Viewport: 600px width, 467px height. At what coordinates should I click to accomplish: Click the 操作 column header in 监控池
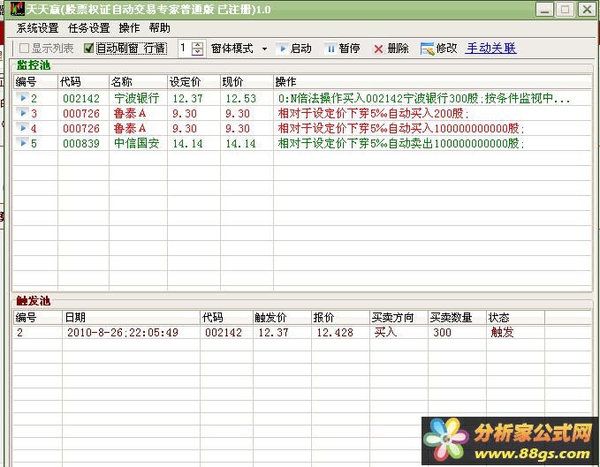432,82
